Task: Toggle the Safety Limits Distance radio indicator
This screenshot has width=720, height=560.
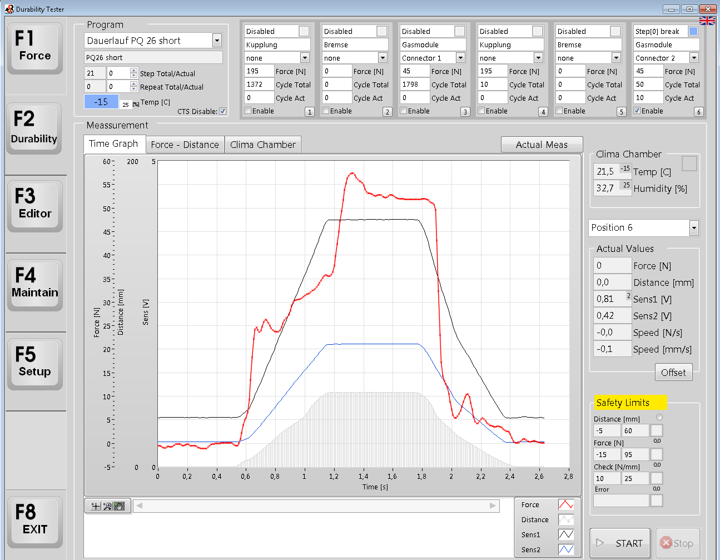Action: point(659,417)
